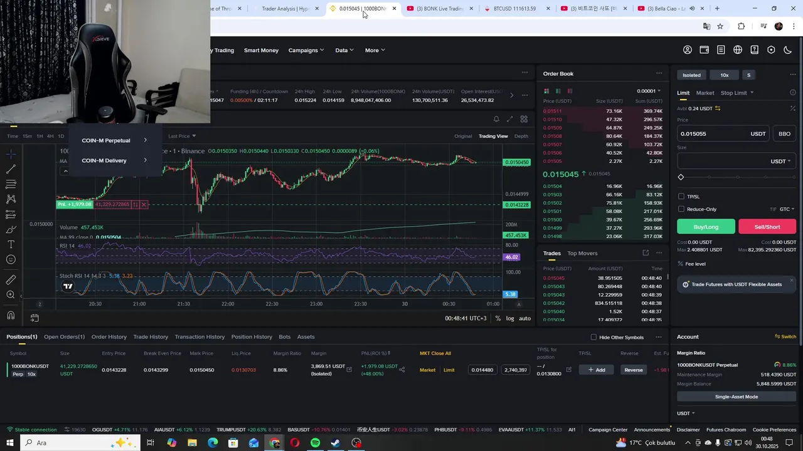Show buy-only order book view
Screen dimensions: 803x451
pyautogui.click(x=558, y=91)
